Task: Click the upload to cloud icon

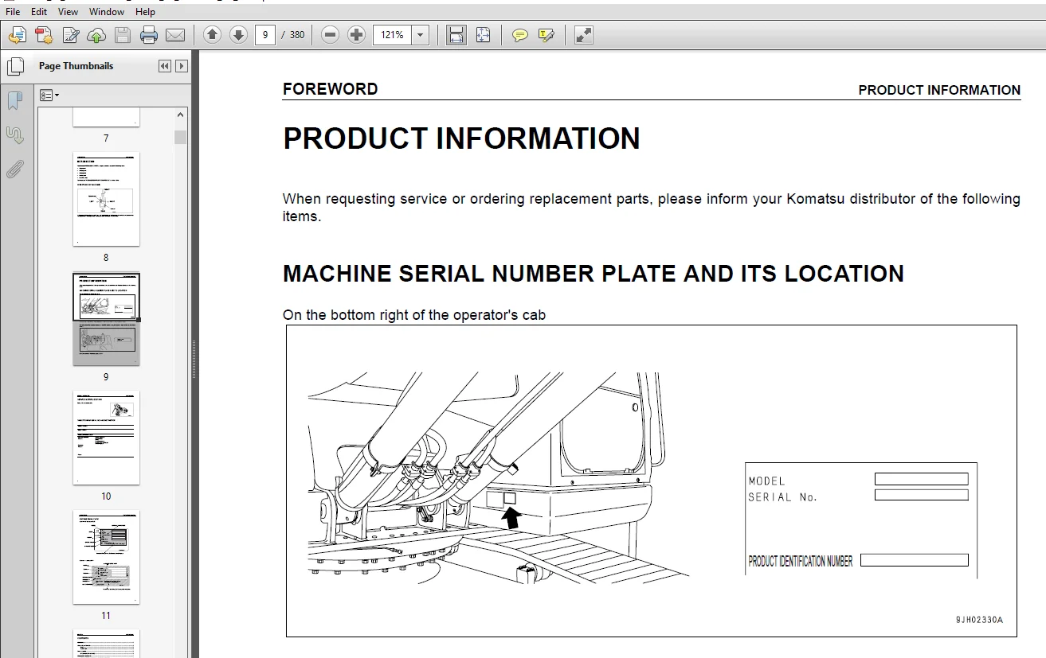Action: (96, 35)
